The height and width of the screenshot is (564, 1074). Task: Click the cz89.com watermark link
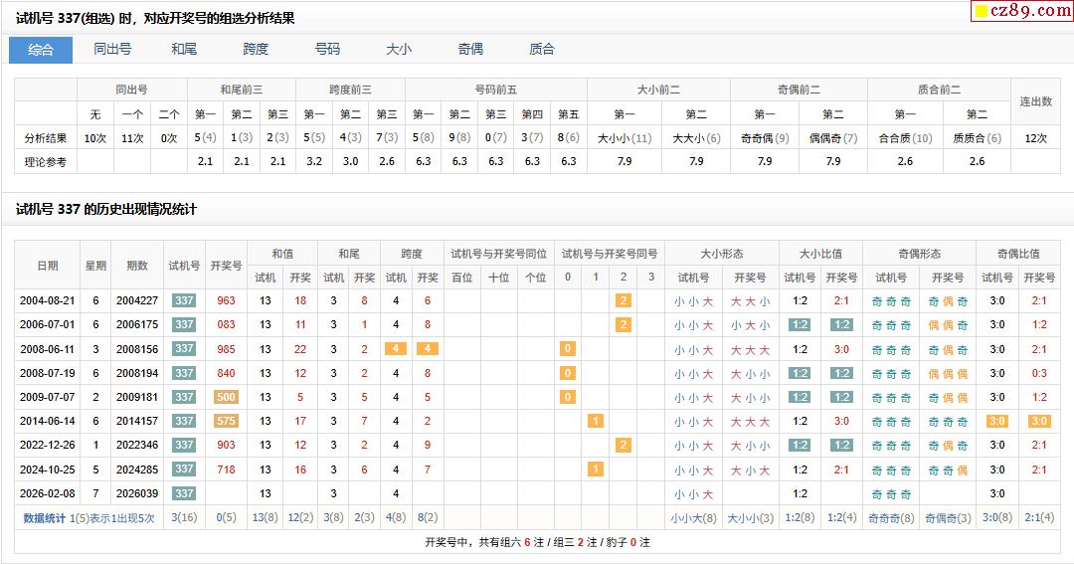click(1022, 11)
